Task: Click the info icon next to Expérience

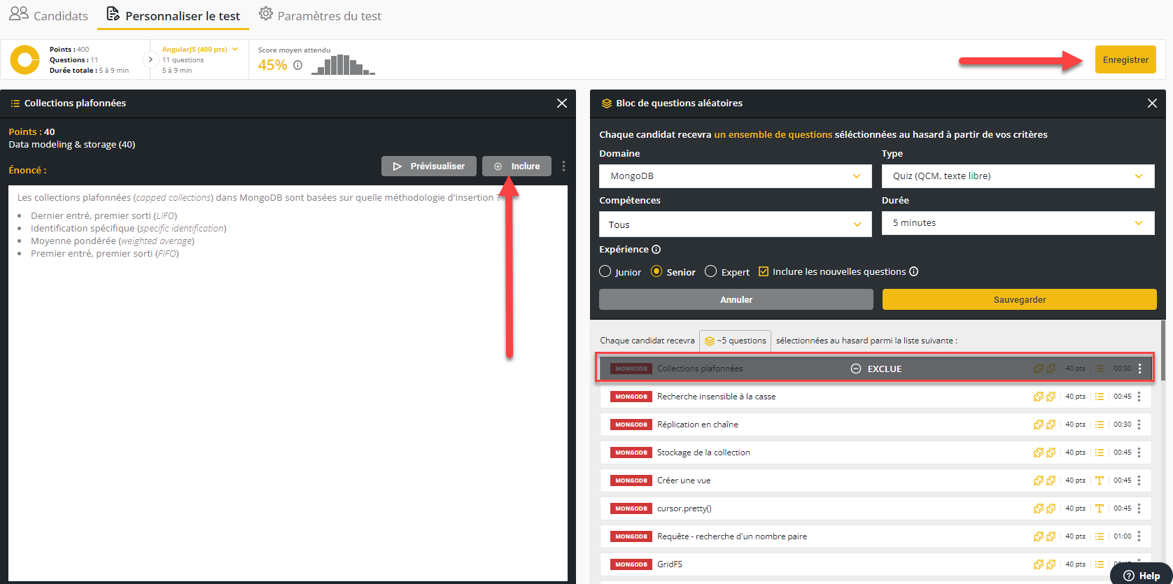Action: (x=656, y=250)
